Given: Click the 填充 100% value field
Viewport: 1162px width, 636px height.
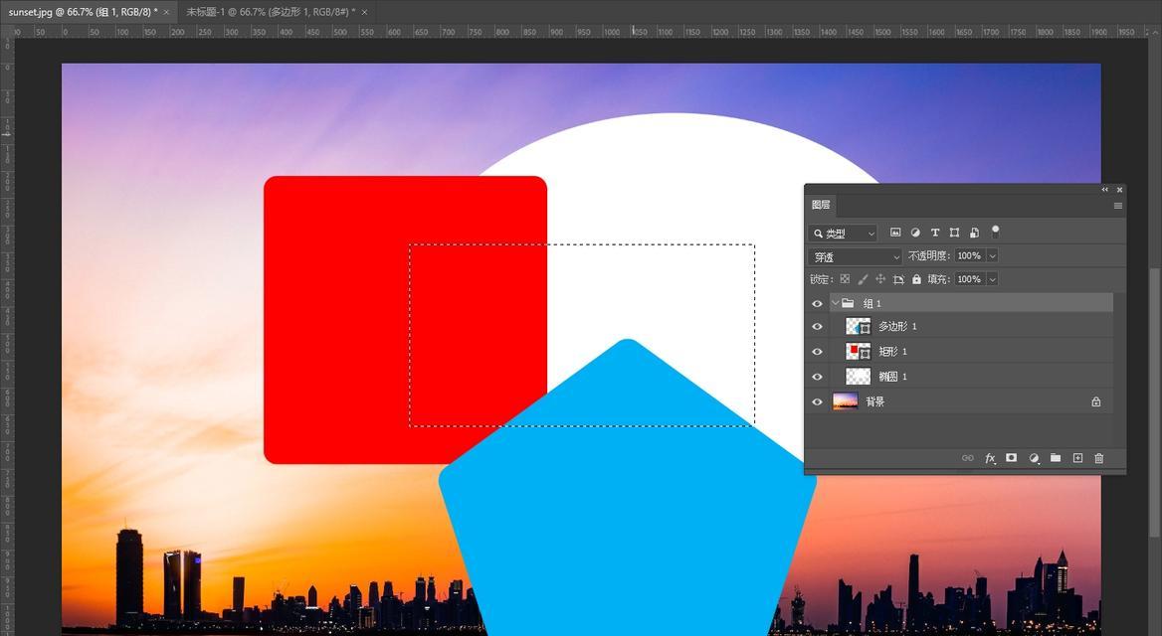Looking at the screenshot, I should coord(969,279).
